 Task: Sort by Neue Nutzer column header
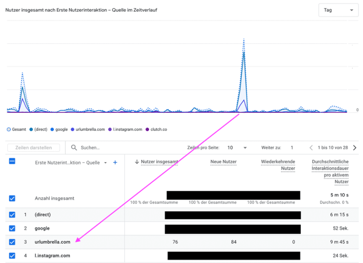(223, 162)
